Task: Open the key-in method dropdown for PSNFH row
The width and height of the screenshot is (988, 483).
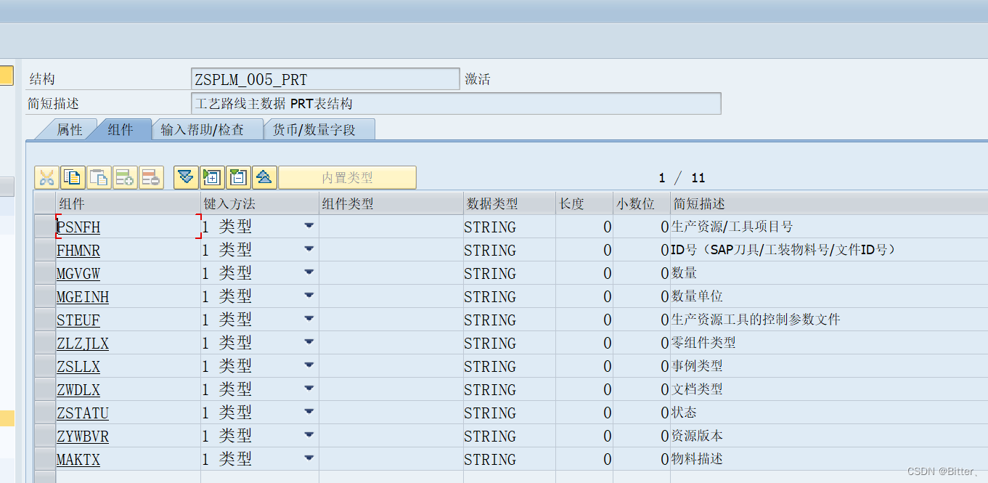Action: pyautogui.click(x=309, y=226)
